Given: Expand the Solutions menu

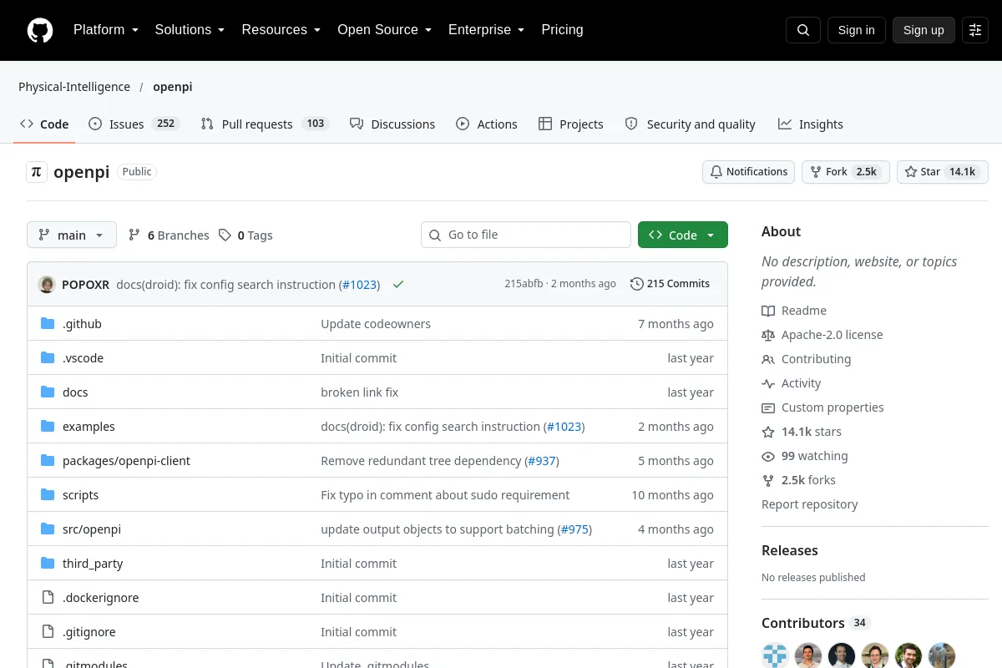Looking at the screenshot, I should [x=190, y=30].
